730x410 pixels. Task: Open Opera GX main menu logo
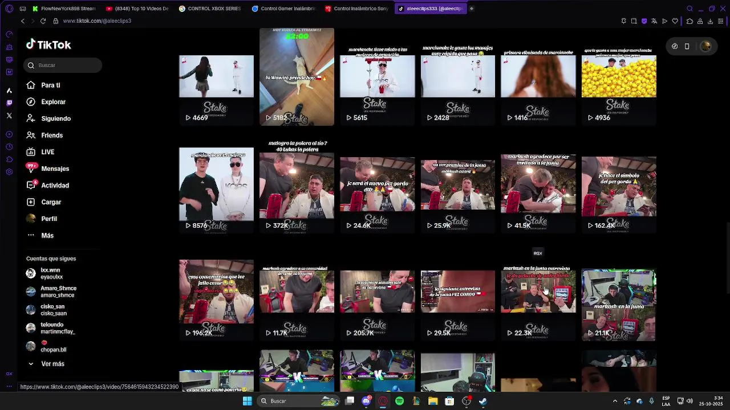point(9,9)
